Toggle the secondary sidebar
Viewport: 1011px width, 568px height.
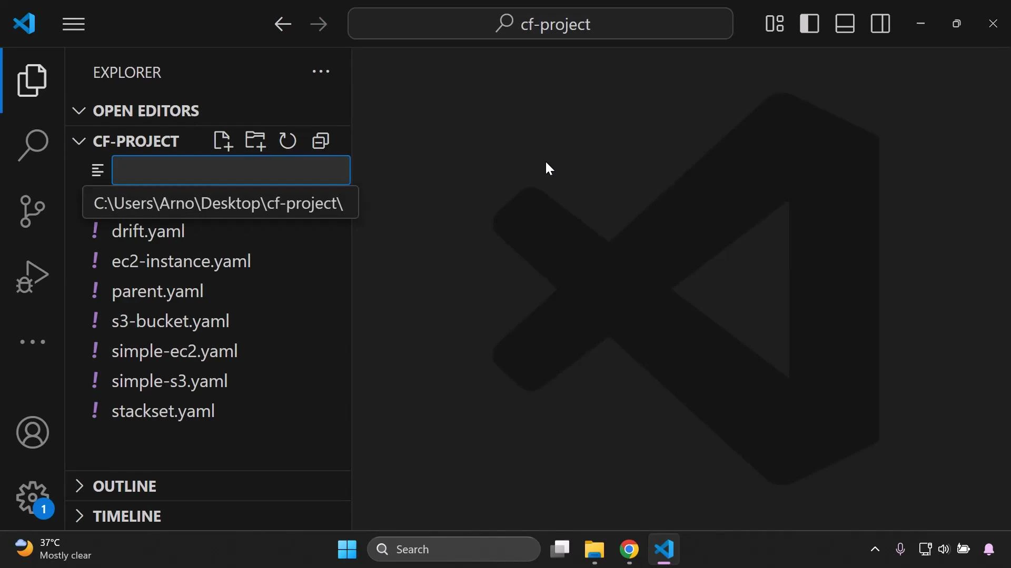[880, 23]
